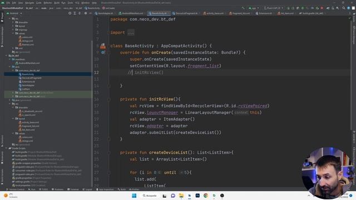Select AndroidManifest.xml in project tree
This screenshot has width=356, height=200.
click(x=27, y=63)
